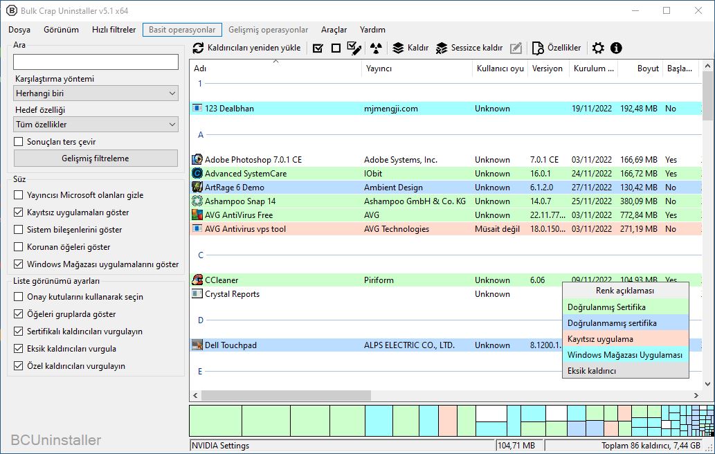Click the info circle icon

click(616, 48)
